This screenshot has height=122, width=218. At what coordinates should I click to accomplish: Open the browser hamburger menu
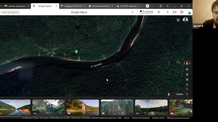(168, 6)
